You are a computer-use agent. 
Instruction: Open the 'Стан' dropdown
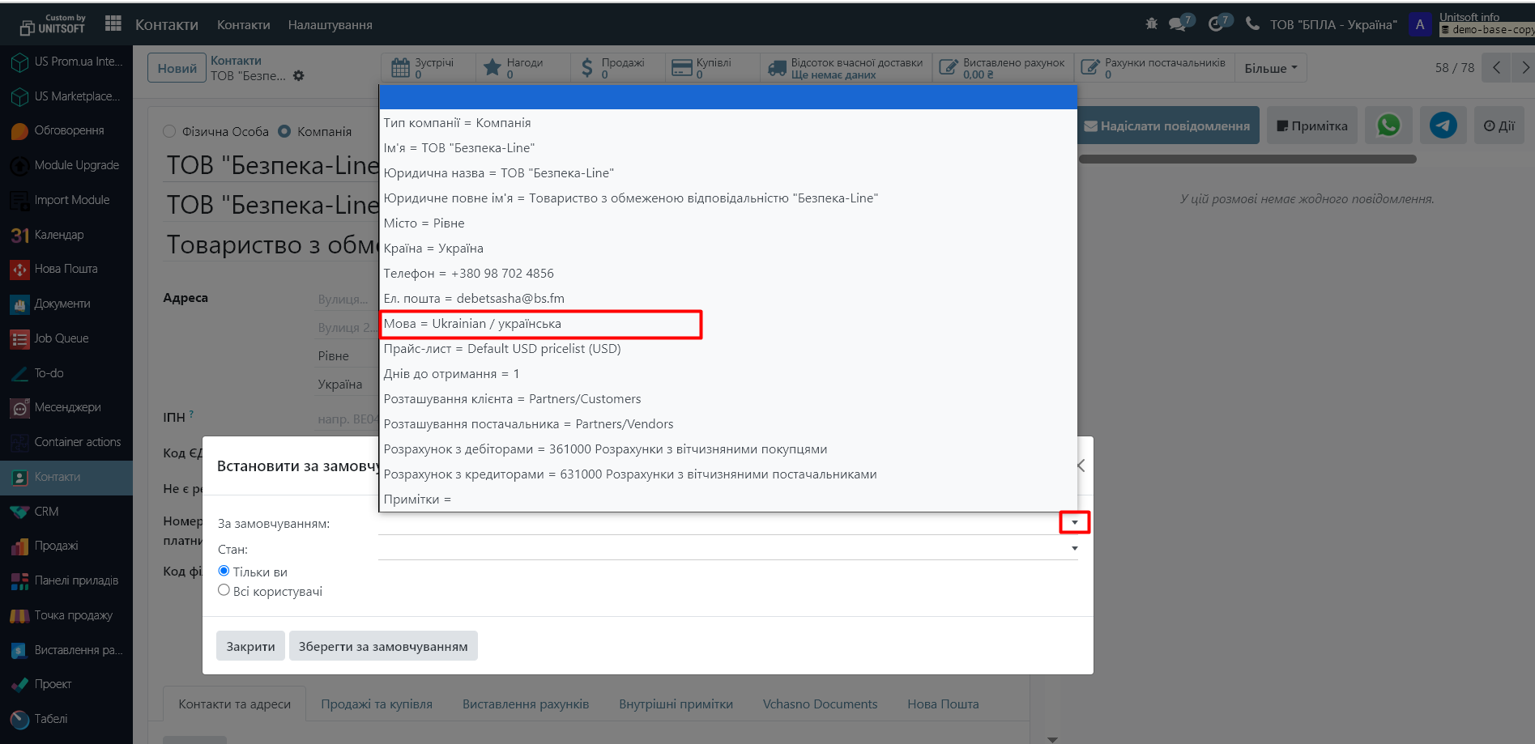(1074, 548)
